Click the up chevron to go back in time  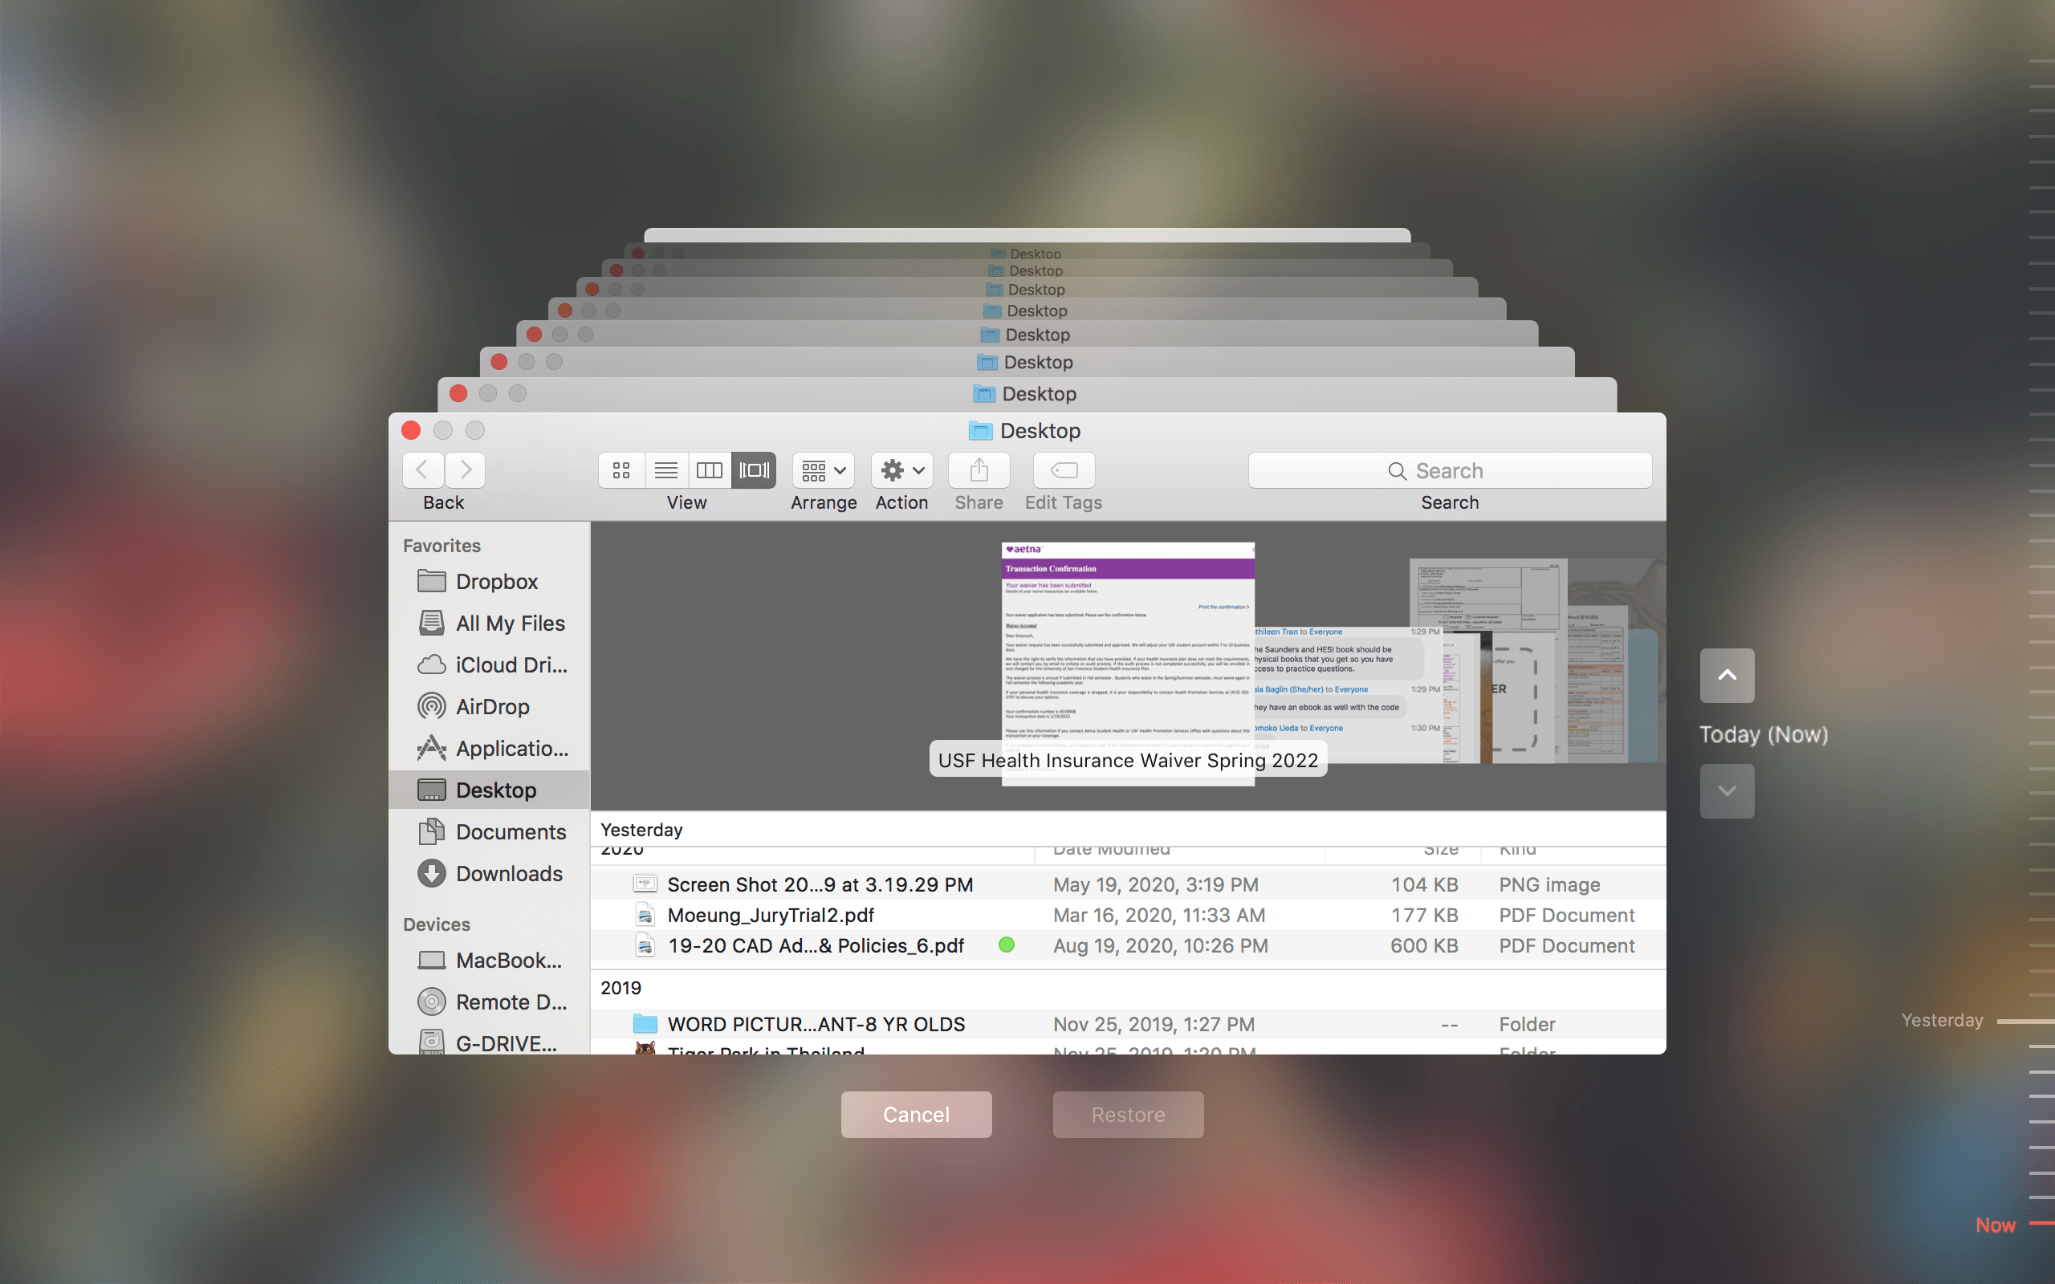click(1727, 675)
